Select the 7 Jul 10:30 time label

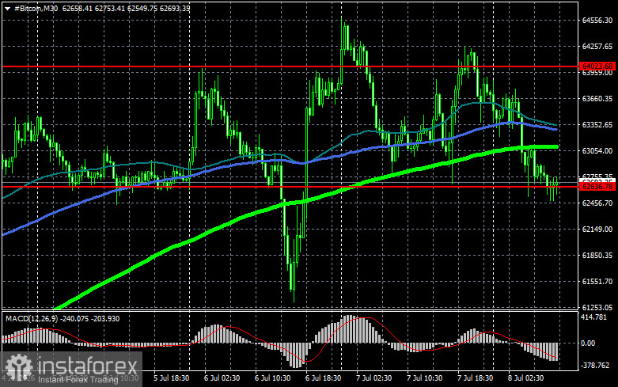[x=425, y=378]
